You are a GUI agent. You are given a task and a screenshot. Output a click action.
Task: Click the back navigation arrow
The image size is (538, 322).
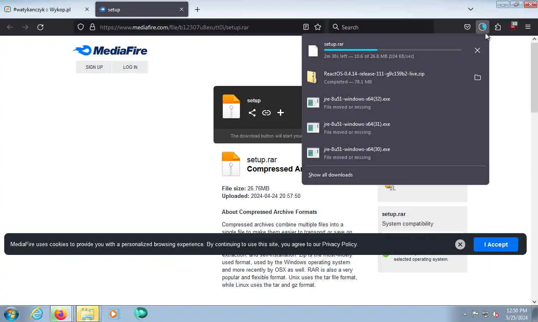click(10, 27)
